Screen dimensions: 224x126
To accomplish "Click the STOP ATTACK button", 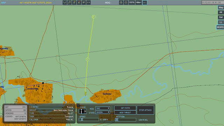I will tap(145, 110).
